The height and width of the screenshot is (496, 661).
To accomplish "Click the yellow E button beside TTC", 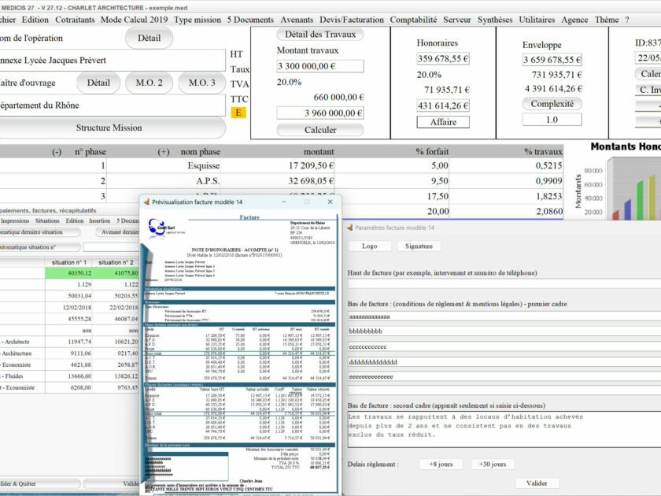I will (x=238, y=113).
